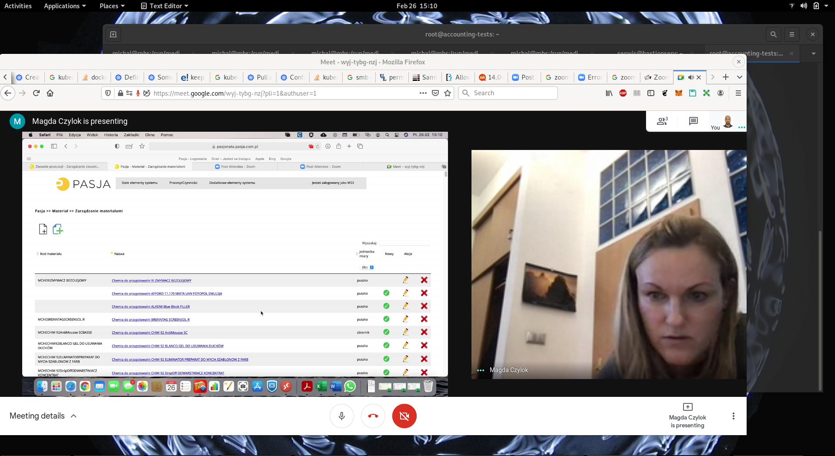Viewport: 835px width, 456px height.
Task: Open the Places menu in top bar
Action: click(x=112, y=6)
